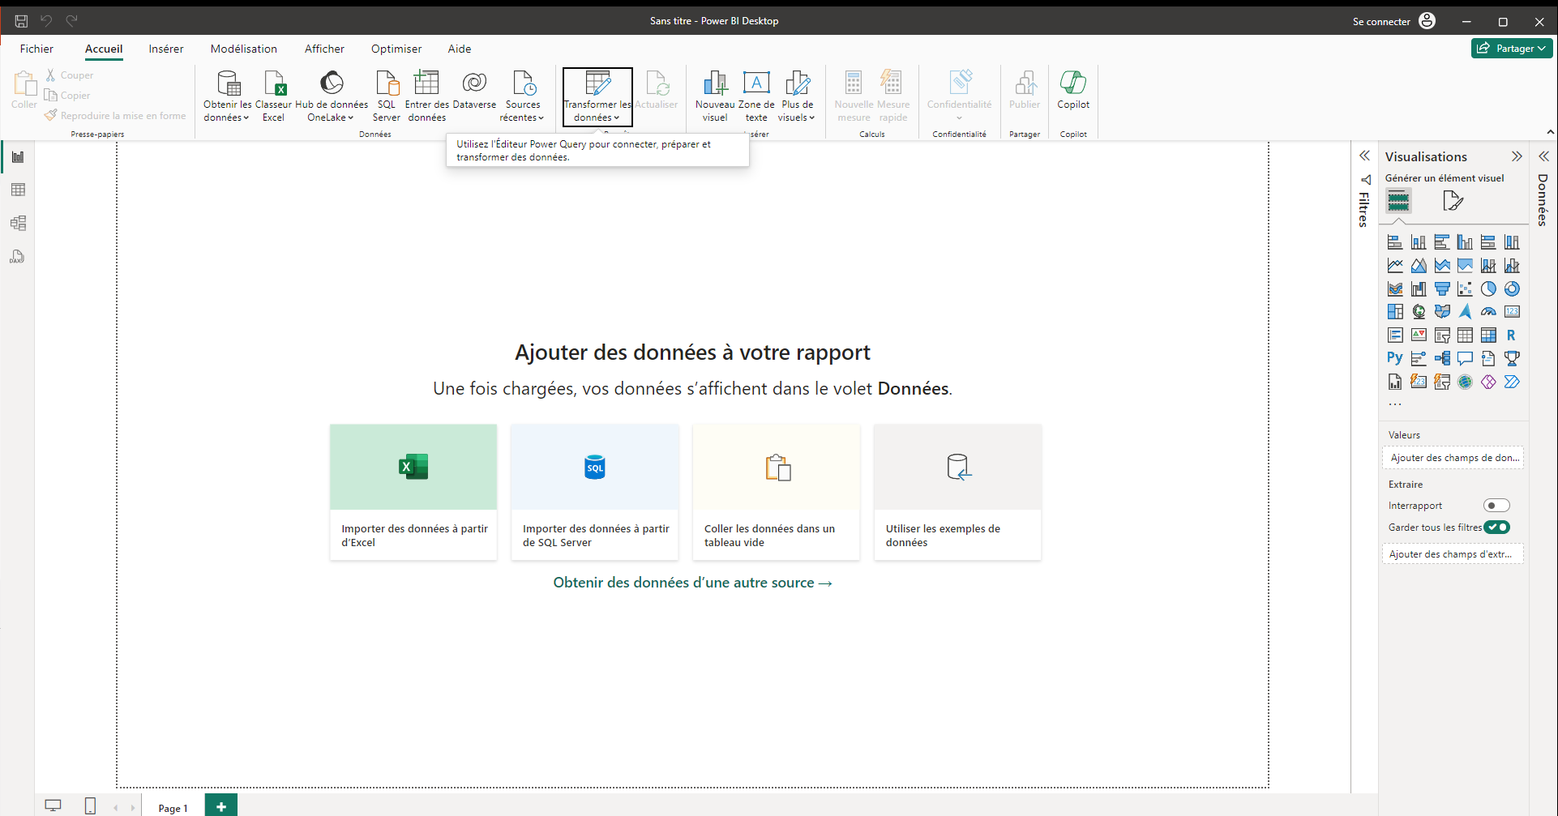
Task: Select the globe map visual
Action: click(1419, 312)
